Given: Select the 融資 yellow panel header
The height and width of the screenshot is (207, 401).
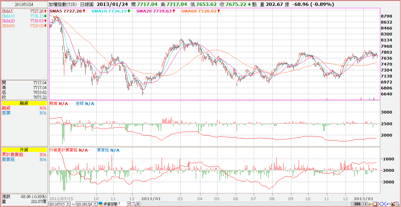Looking at the screenshot, I should point(24,103).
